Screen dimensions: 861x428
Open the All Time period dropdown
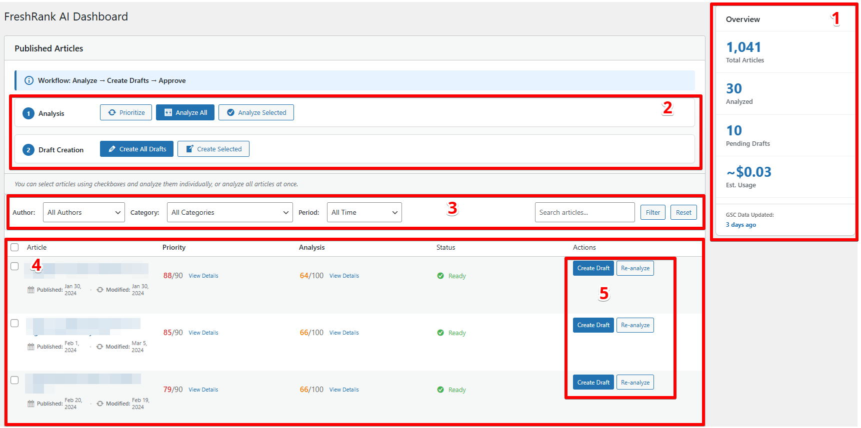coord(364,212)
